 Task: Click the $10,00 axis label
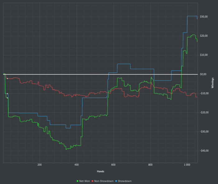coord(204,55)
